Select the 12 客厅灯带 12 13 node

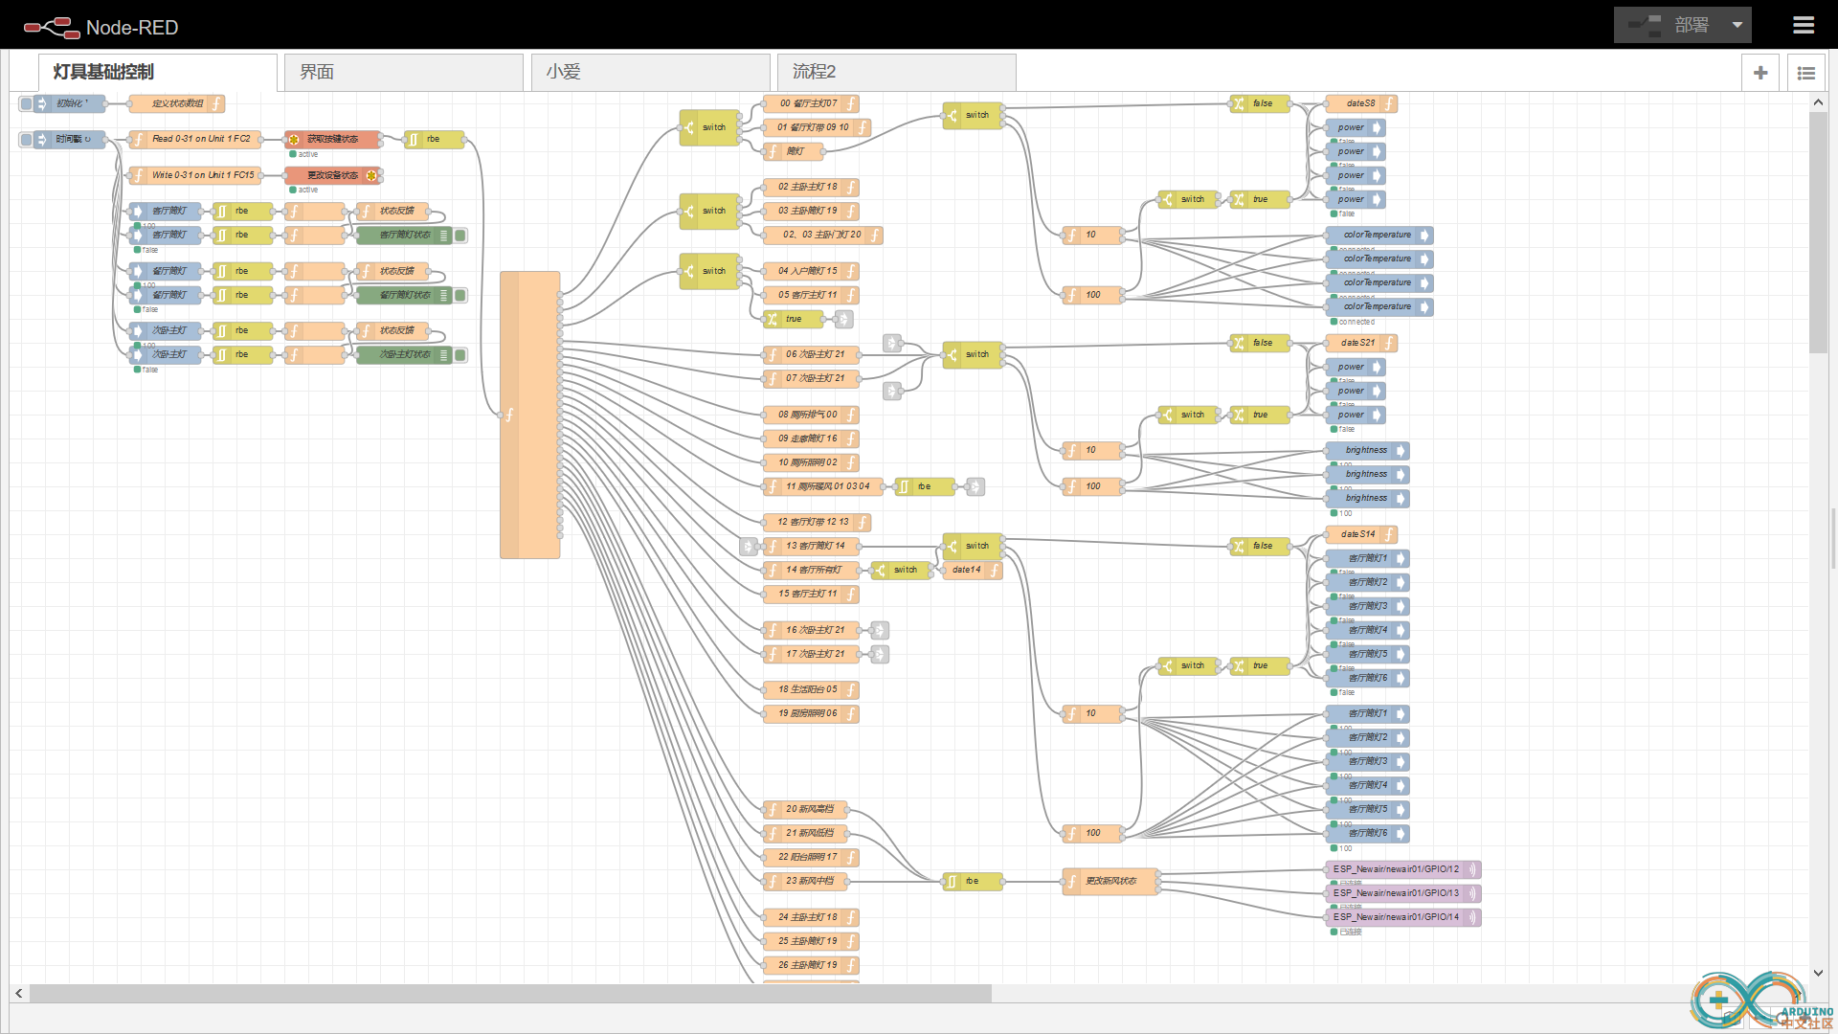tap(817, 523)
